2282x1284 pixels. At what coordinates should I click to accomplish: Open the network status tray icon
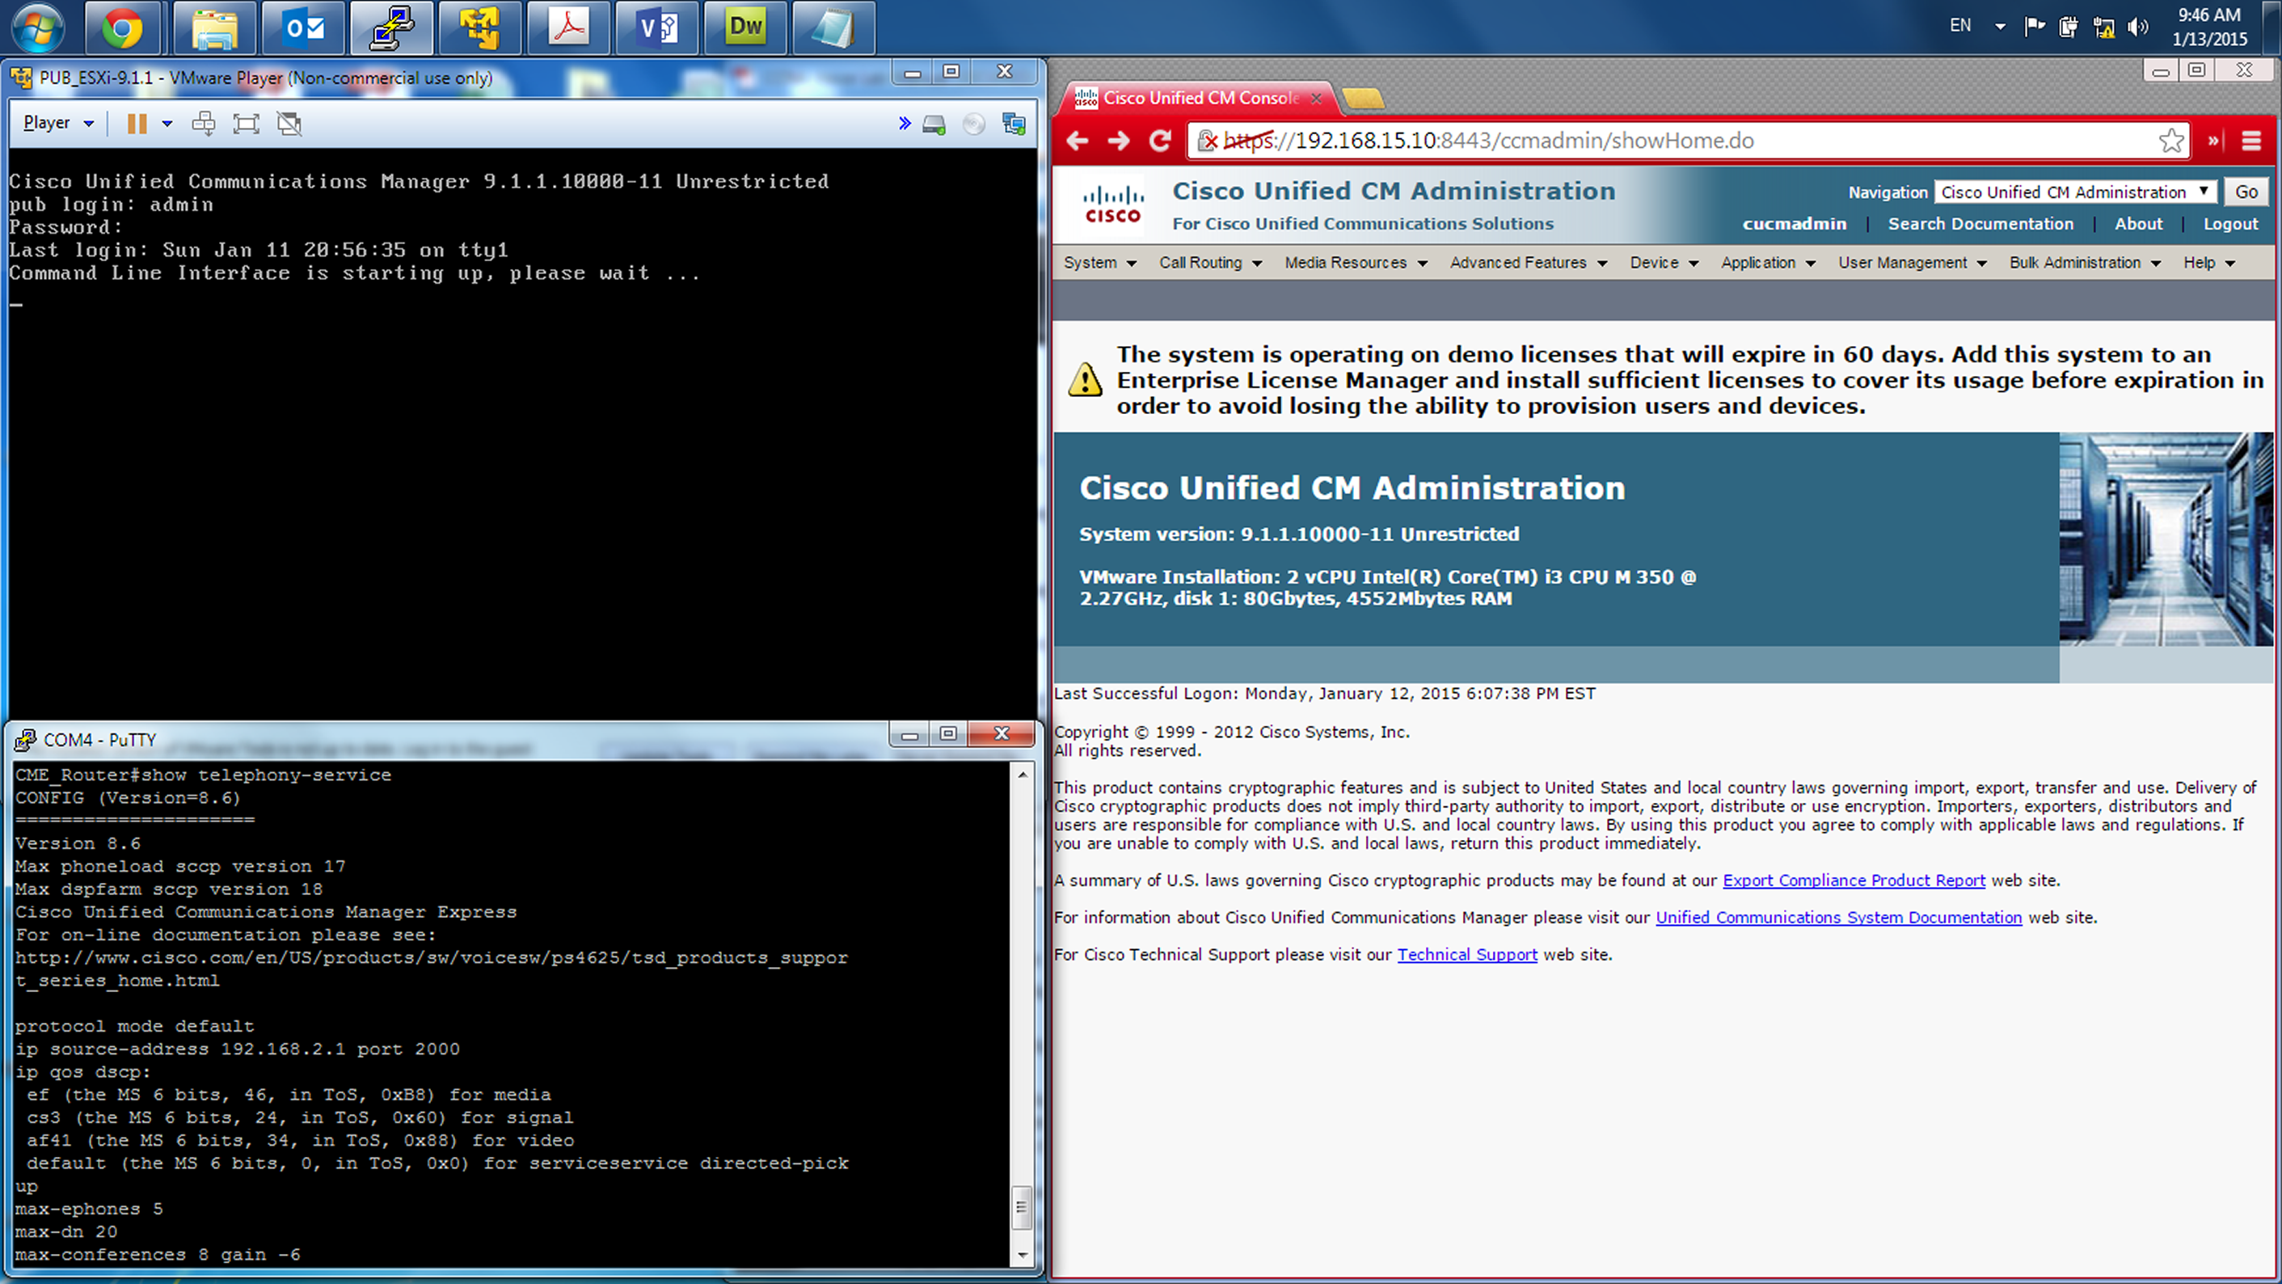click(2104, 27)
